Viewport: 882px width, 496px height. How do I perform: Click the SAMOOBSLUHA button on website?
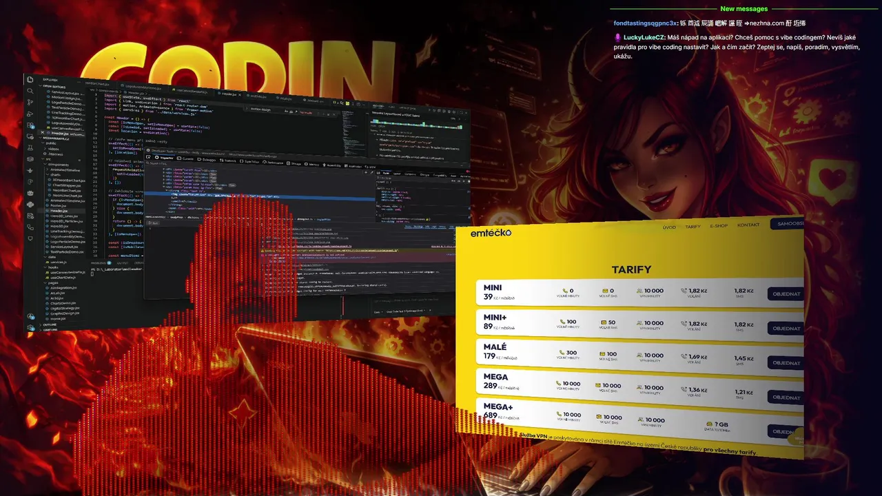[788, 224]
